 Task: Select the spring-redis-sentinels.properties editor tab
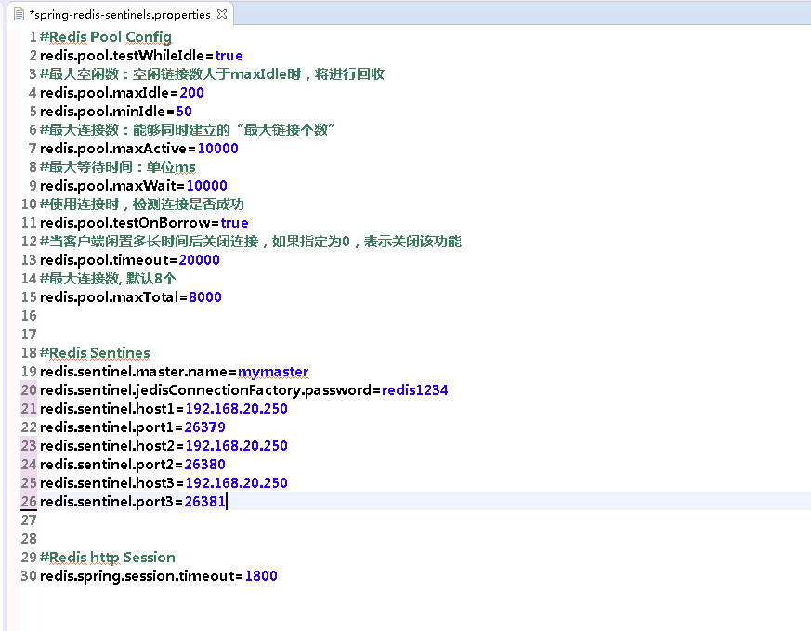[x=120, y=14]
